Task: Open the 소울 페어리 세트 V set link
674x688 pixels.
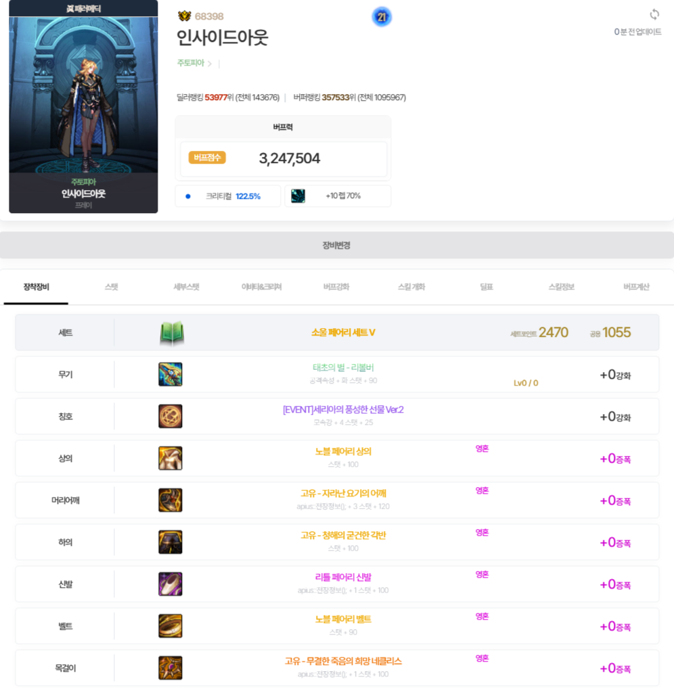Action: point(343,333)
